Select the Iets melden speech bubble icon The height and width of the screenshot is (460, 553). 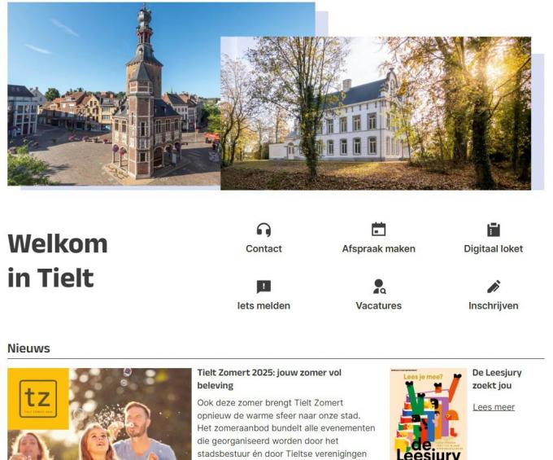click(263, 287)
